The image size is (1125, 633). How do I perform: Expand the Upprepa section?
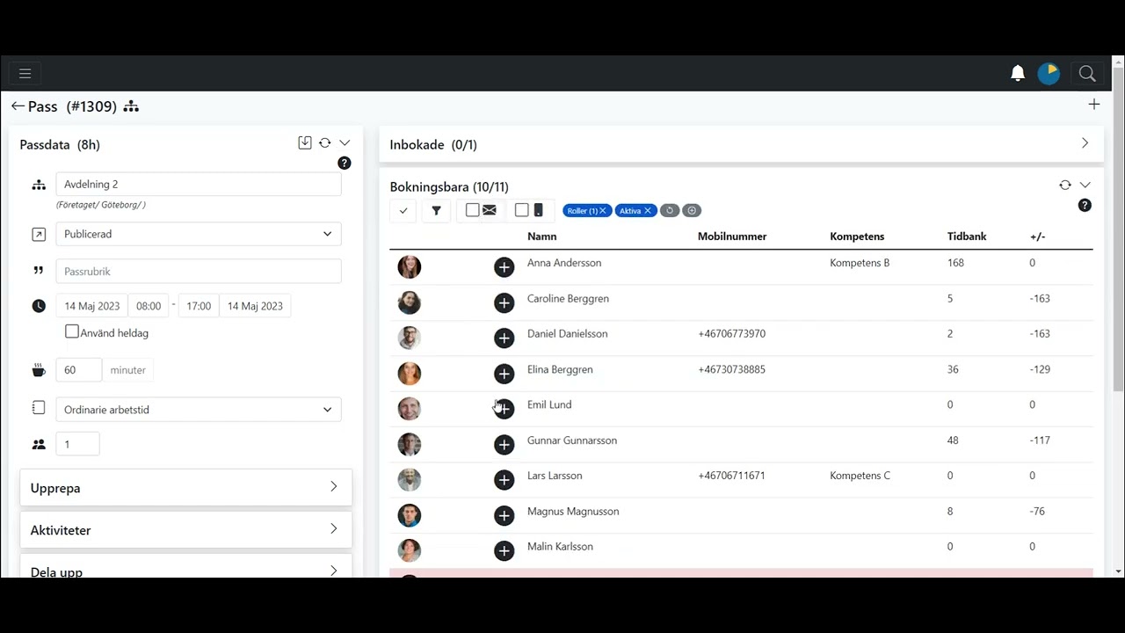click(185, 488)
